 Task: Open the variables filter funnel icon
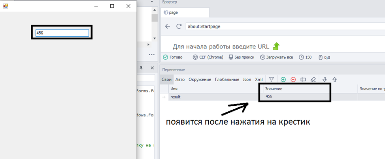tap(271, 79)
